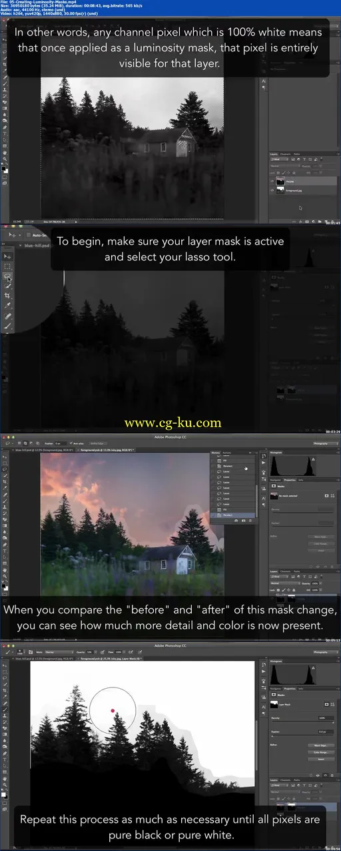The image size is (341, 851).
Task: Select the Rectangular Marquee tool in second frame
Action: click(7, 266)
